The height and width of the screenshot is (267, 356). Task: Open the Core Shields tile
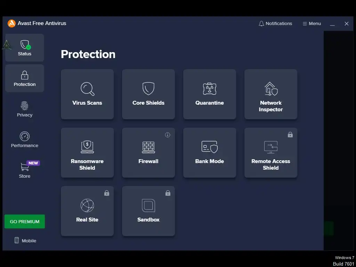[x=148, y=94]
